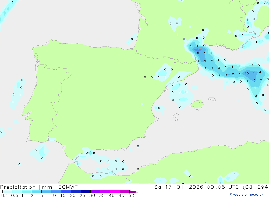The width and height of the screenshot is (269, 197).
Task: Click the '0.1' legend scale label
Action: (x=5, y=195)
